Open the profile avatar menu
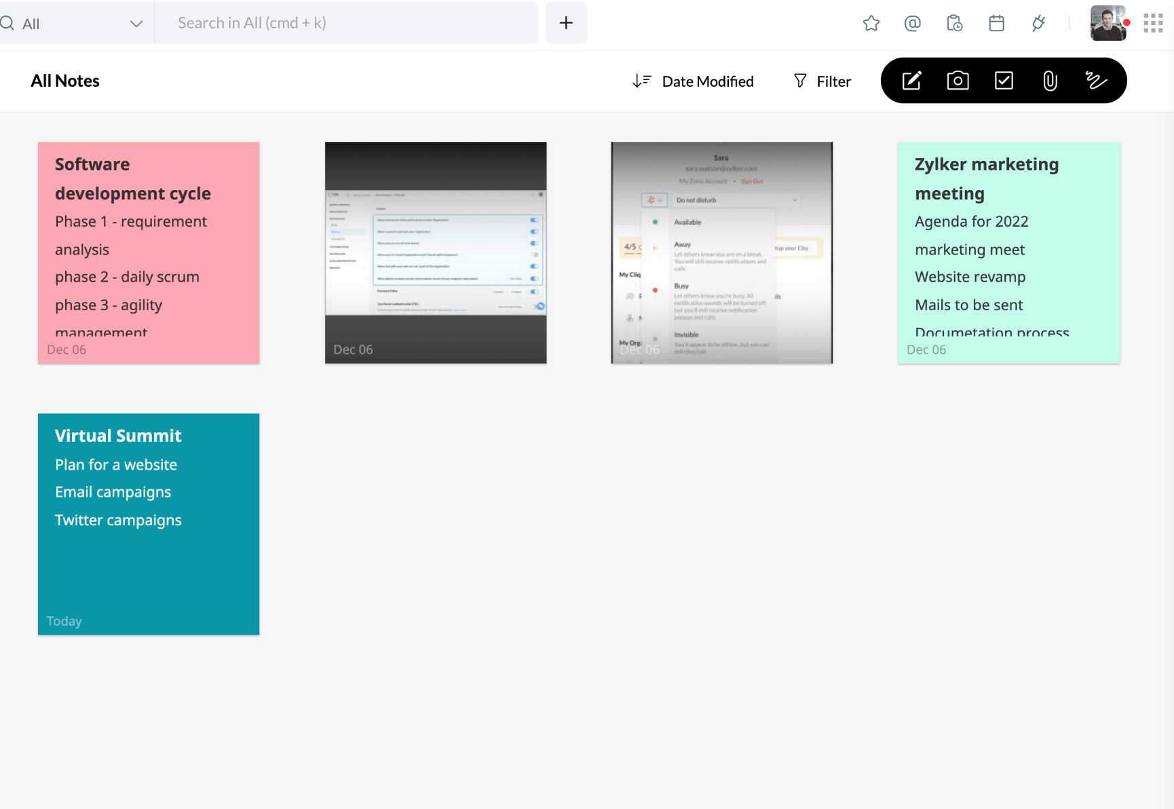 click(1108, 22)
